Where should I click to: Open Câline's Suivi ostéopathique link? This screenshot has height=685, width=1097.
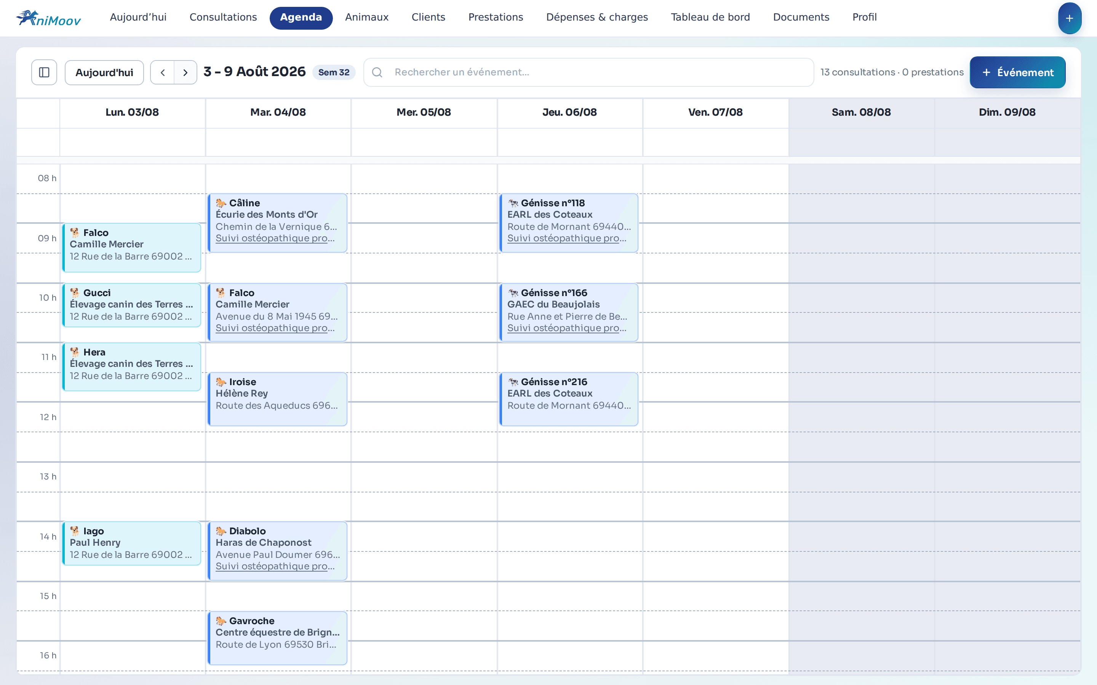[275, 238]
